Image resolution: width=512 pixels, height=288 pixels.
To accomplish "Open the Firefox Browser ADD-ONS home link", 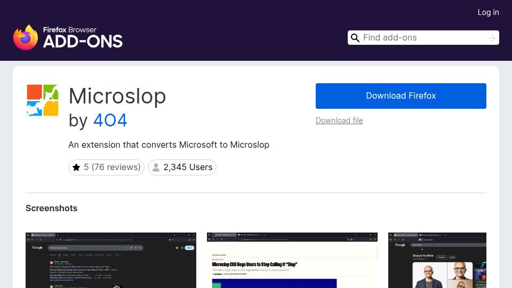I will click(68, 37).
